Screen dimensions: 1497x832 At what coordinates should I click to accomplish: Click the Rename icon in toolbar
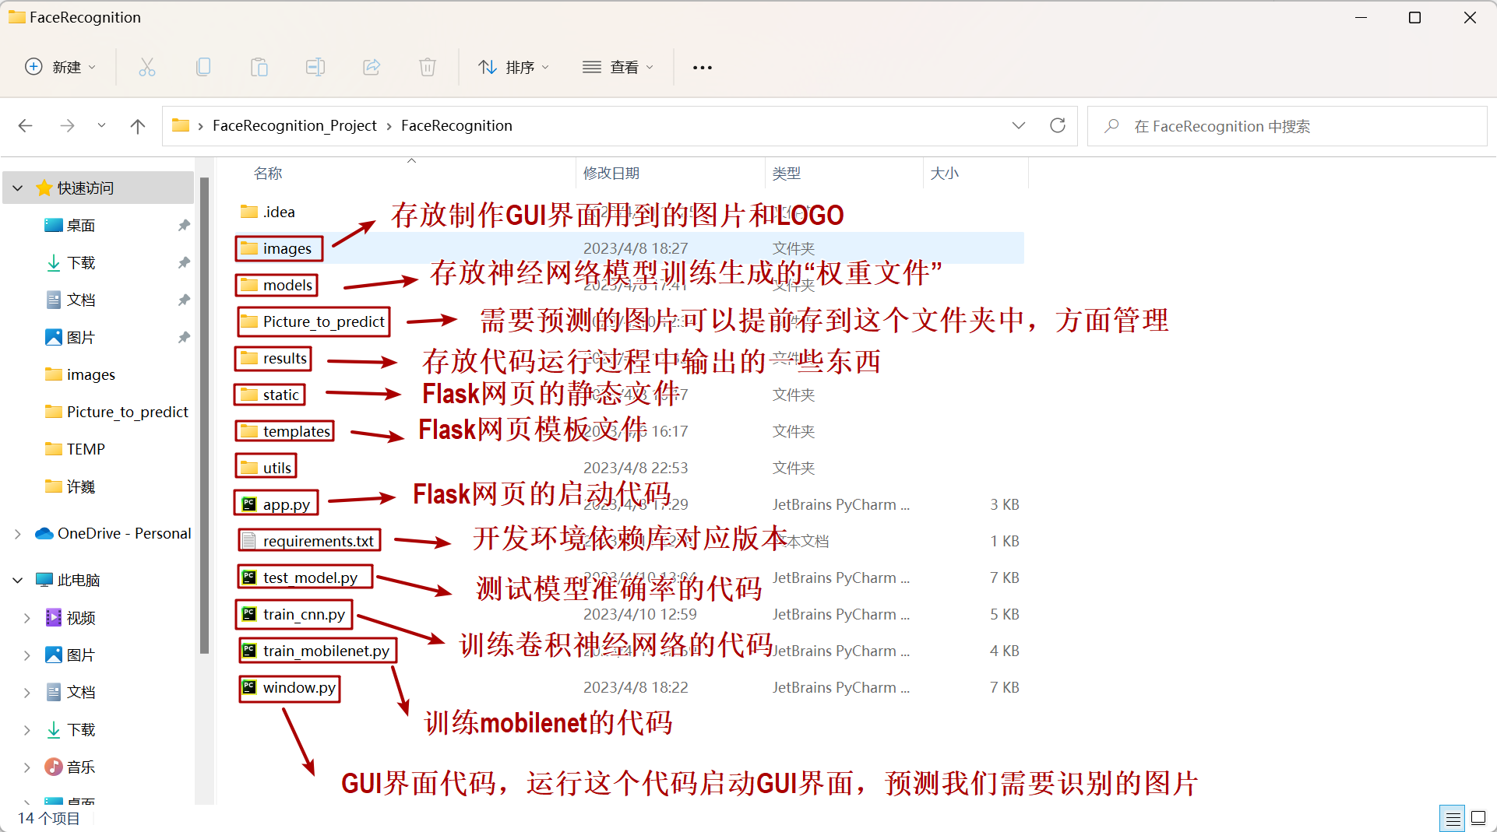coord(315,68)
